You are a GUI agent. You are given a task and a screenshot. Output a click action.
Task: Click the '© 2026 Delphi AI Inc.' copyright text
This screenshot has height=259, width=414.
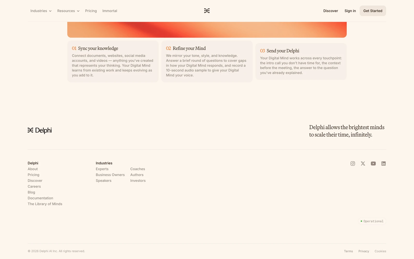tap(56, 251)
